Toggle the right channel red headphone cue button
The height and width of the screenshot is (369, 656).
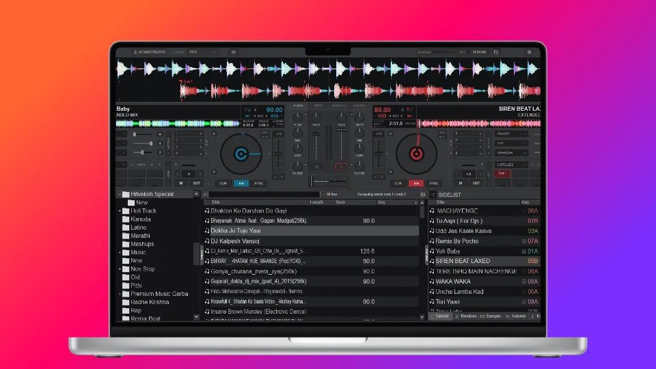341,167
